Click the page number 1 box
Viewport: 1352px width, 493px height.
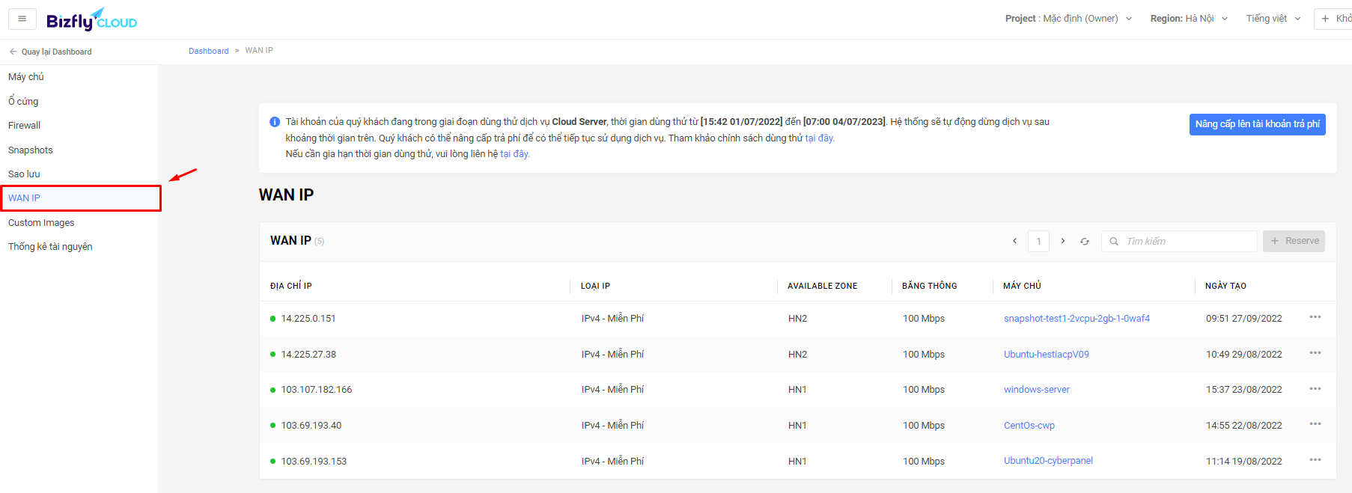(1038, 241)
